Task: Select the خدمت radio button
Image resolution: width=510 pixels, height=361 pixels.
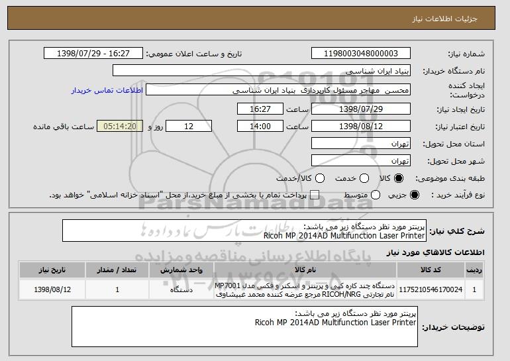Action: (364, 178)
